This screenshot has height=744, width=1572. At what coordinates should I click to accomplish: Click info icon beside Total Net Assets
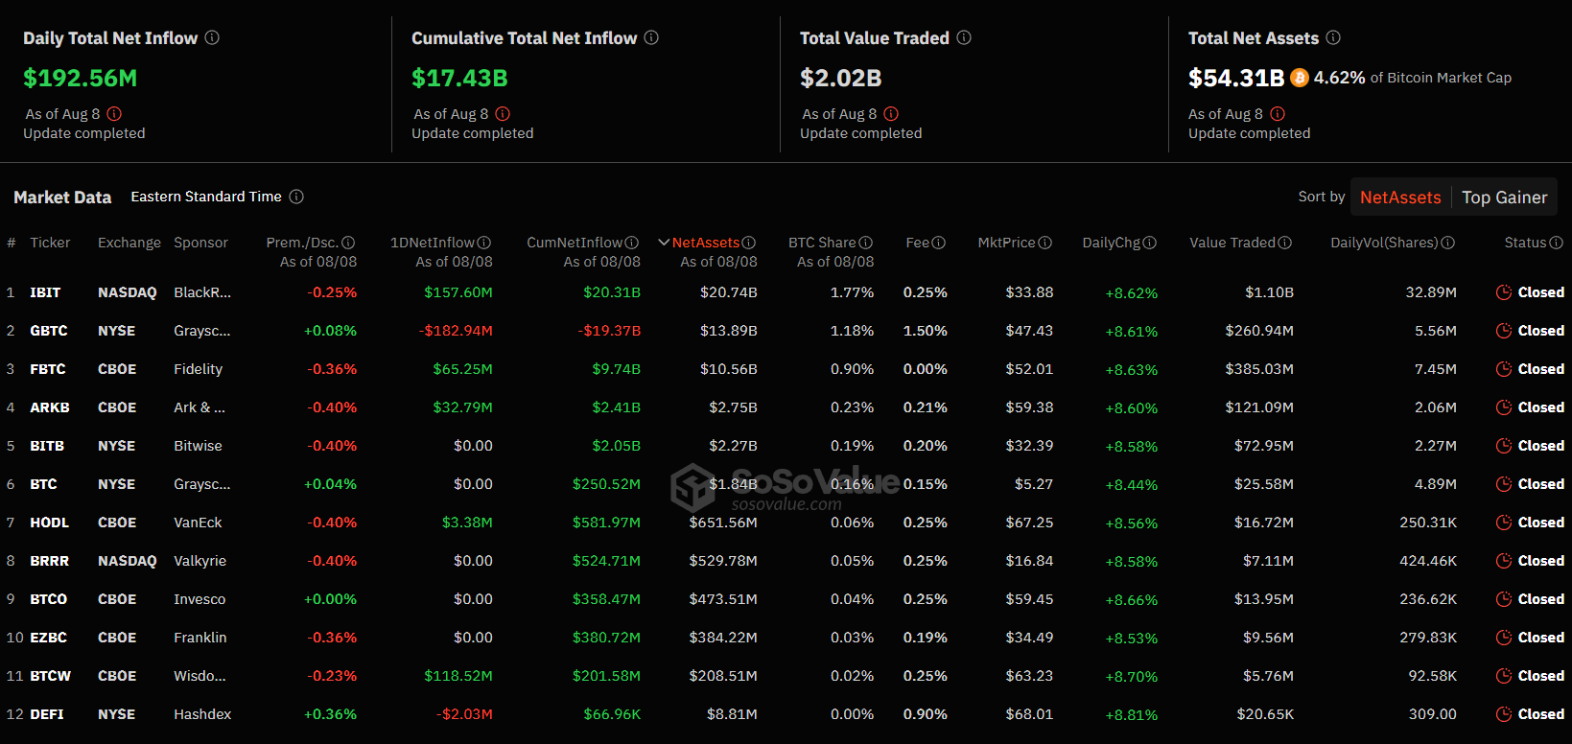[x=1333, y=37]
